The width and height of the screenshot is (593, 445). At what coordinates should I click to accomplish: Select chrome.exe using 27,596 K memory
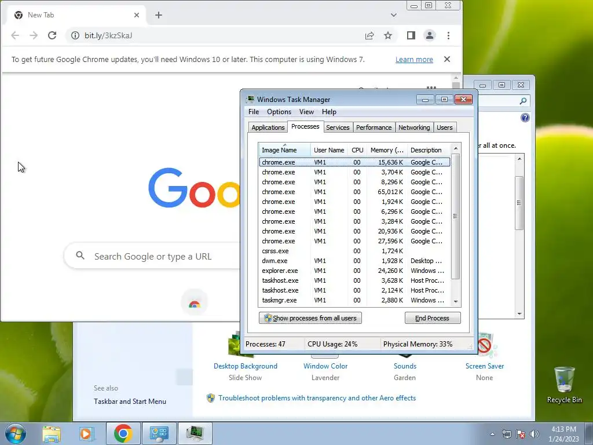point(354,241)
